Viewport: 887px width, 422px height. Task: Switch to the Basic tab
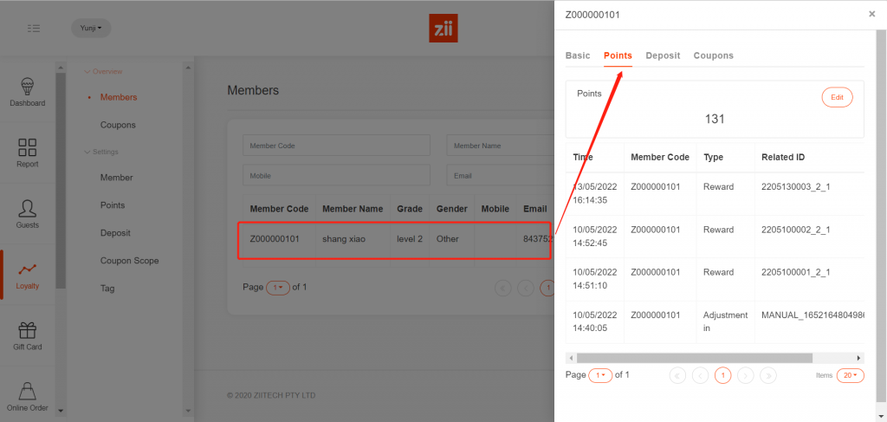coord(578,55)
